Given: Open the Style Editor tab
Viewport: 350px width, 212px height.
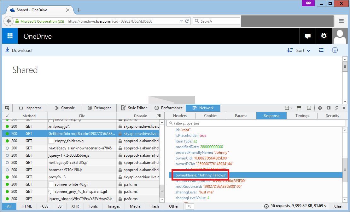Looking at the screenshot, I should point(134,108).
